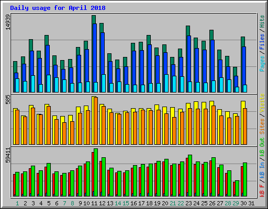This screenshot has height=209, width=268.
Task: Click day label 28 on x-axis
Action: click(x=228, y=203)
